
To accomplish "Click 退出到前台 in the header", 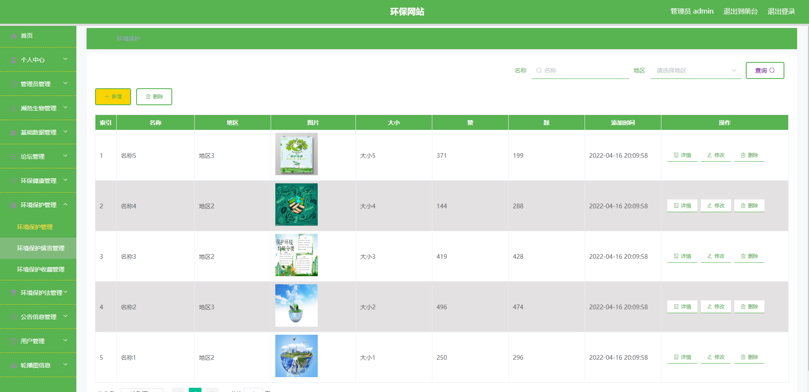I will click(740, 11).
